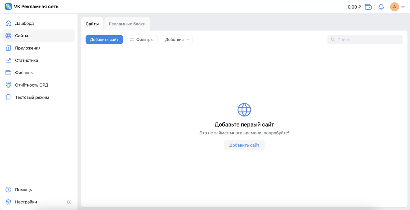Open Отчётность ОРД page

(39, 85)
